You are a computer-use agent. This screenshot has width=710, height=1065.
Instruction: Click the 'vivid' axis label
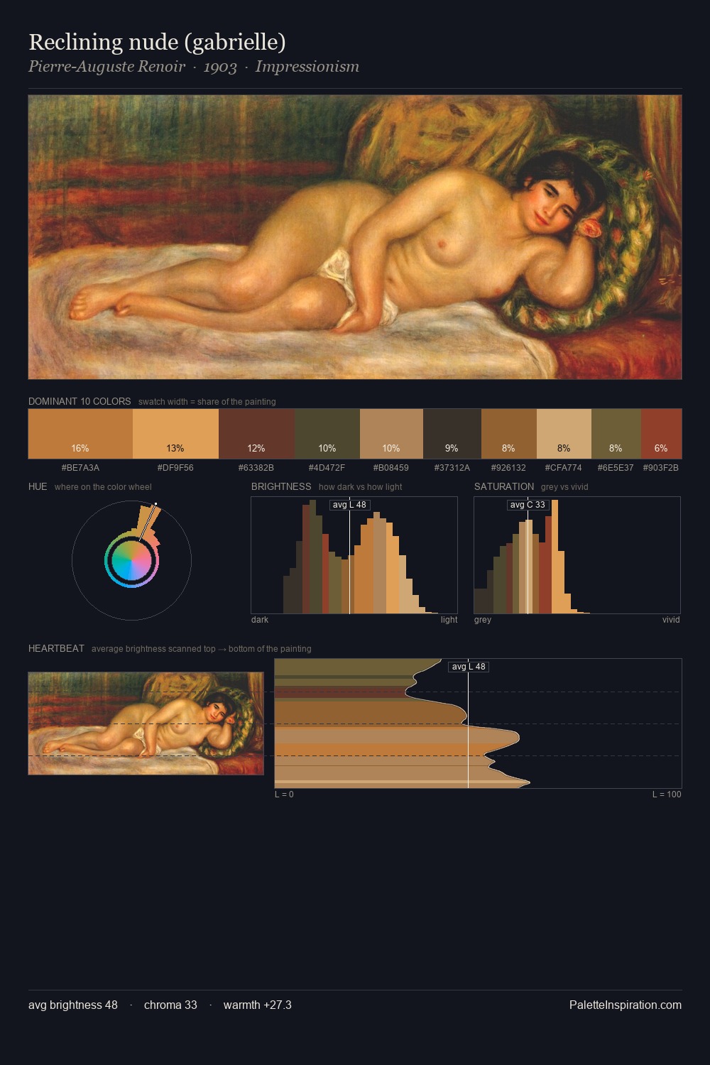671,620
